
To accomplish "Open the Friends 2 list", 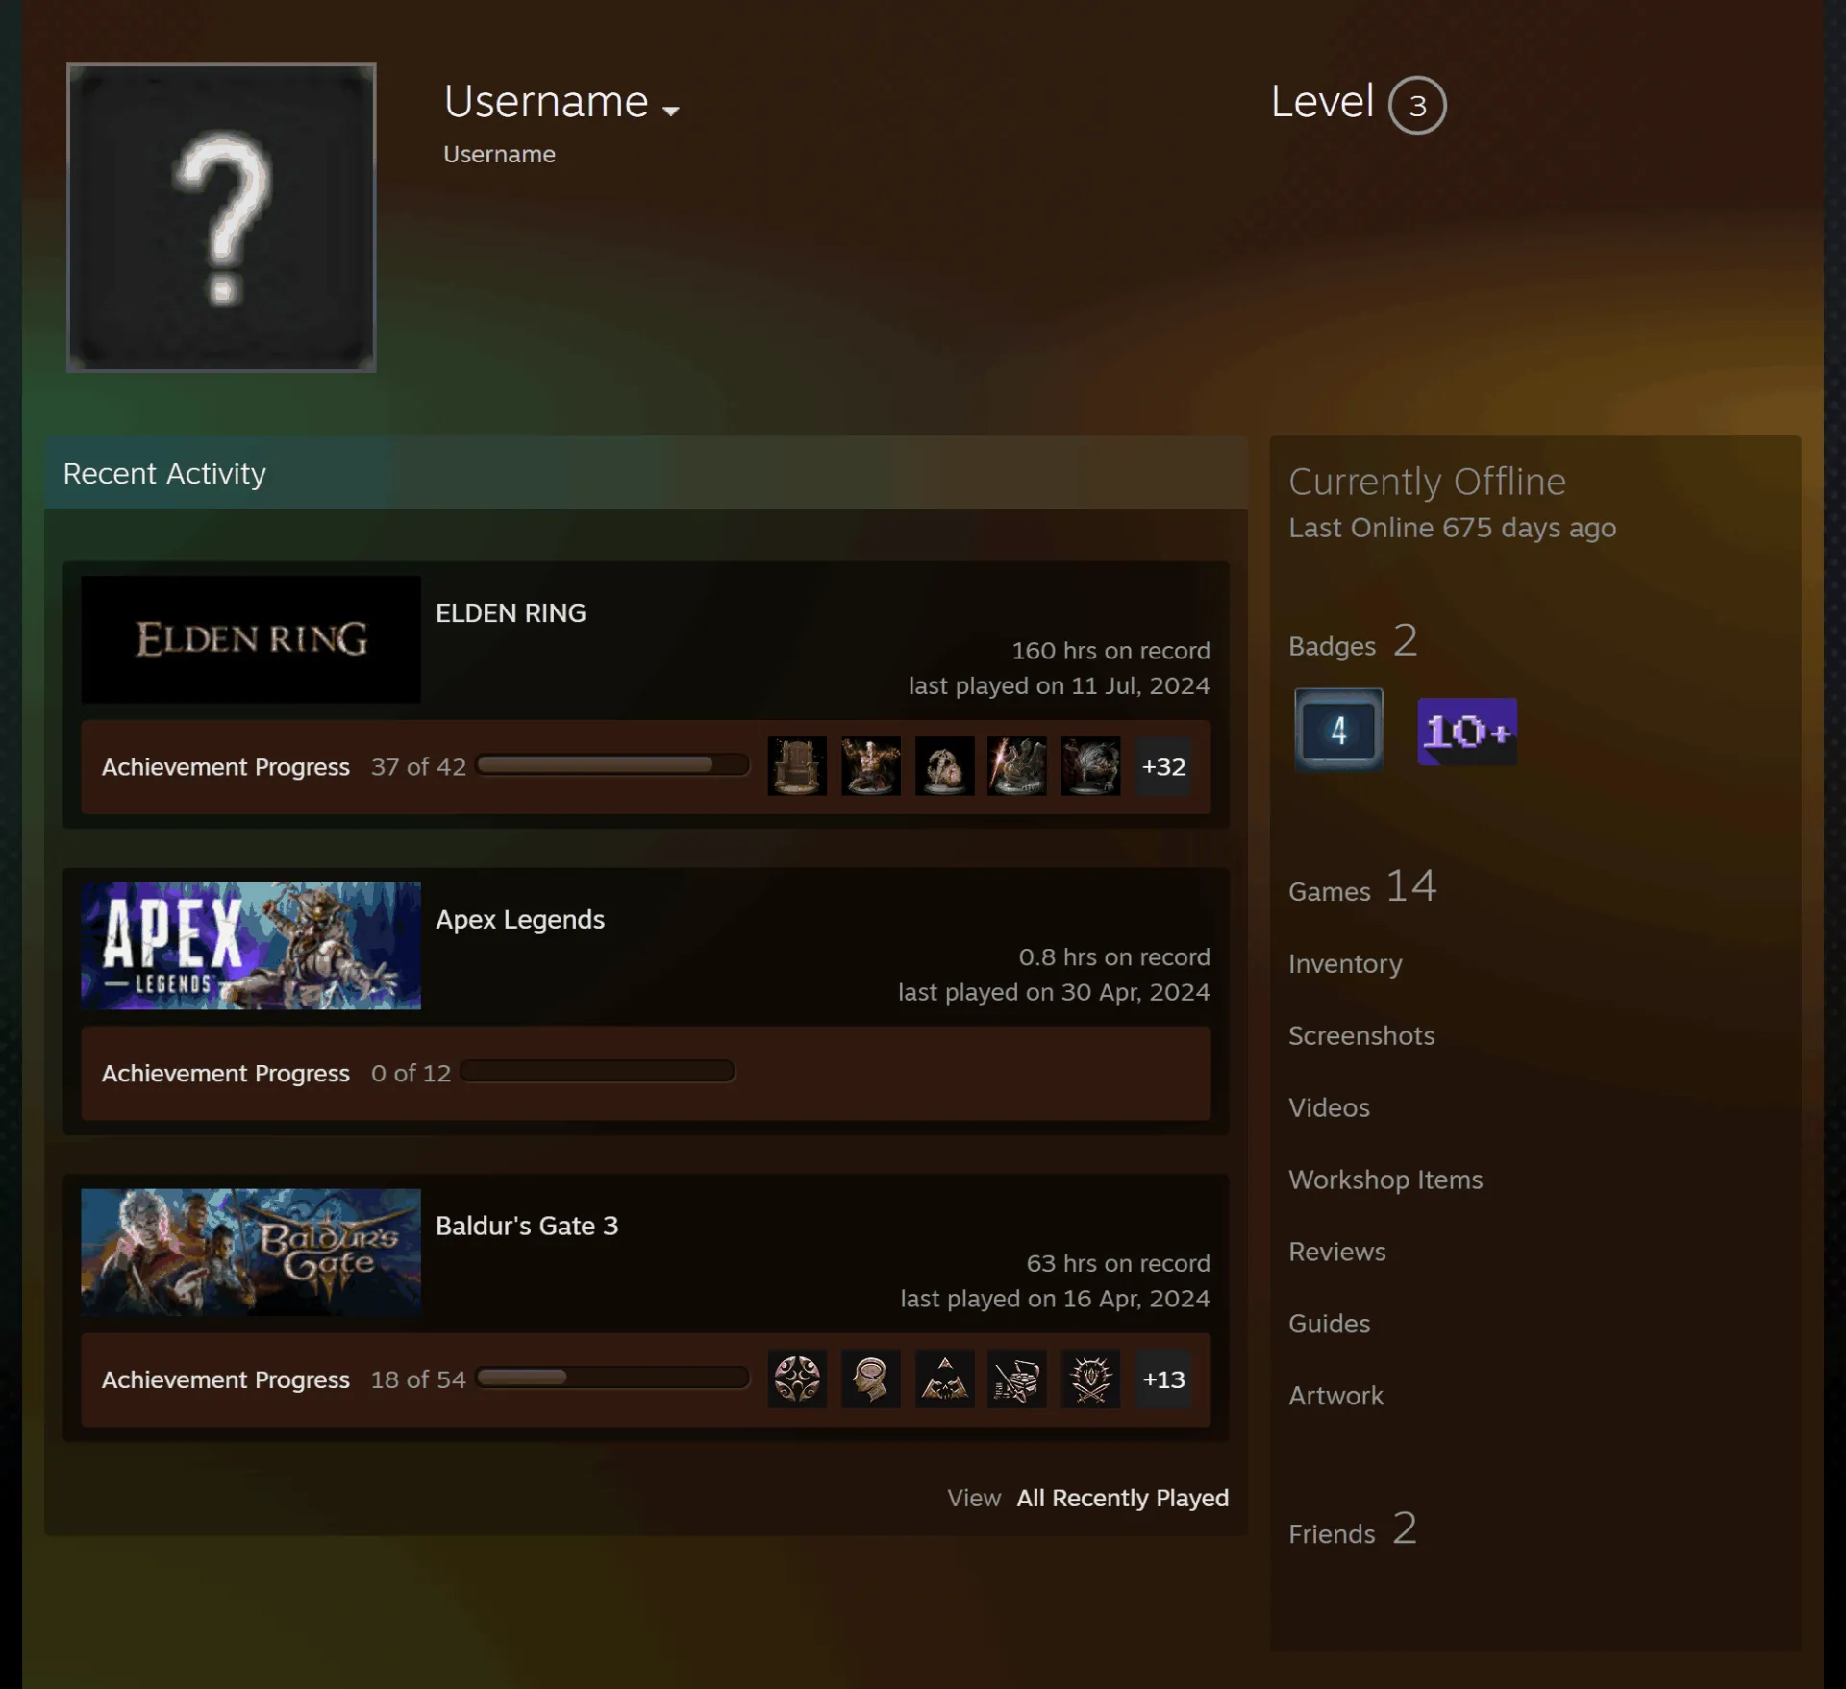I will coord(1353,1528).
